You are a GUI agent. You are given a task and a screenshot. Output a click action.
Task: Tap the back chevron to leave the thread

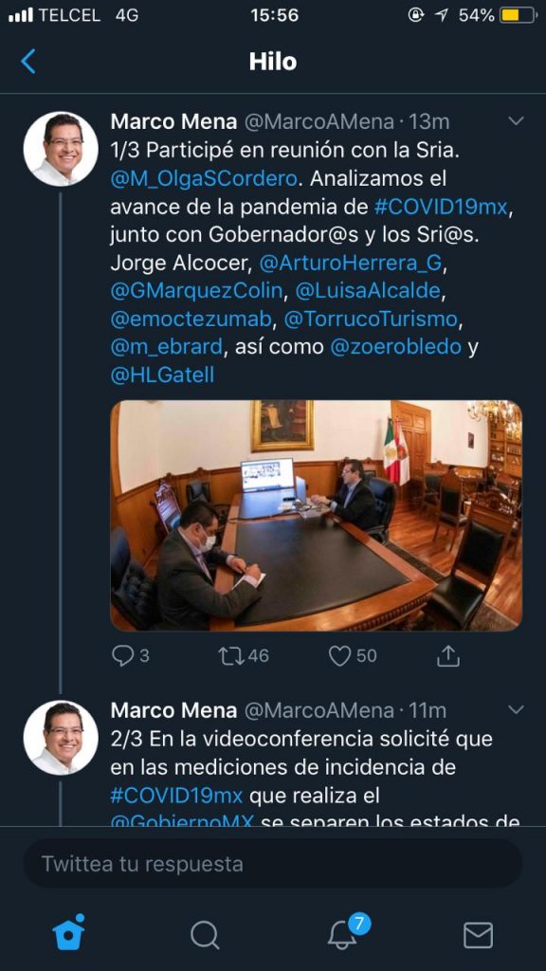click(27, 60)
